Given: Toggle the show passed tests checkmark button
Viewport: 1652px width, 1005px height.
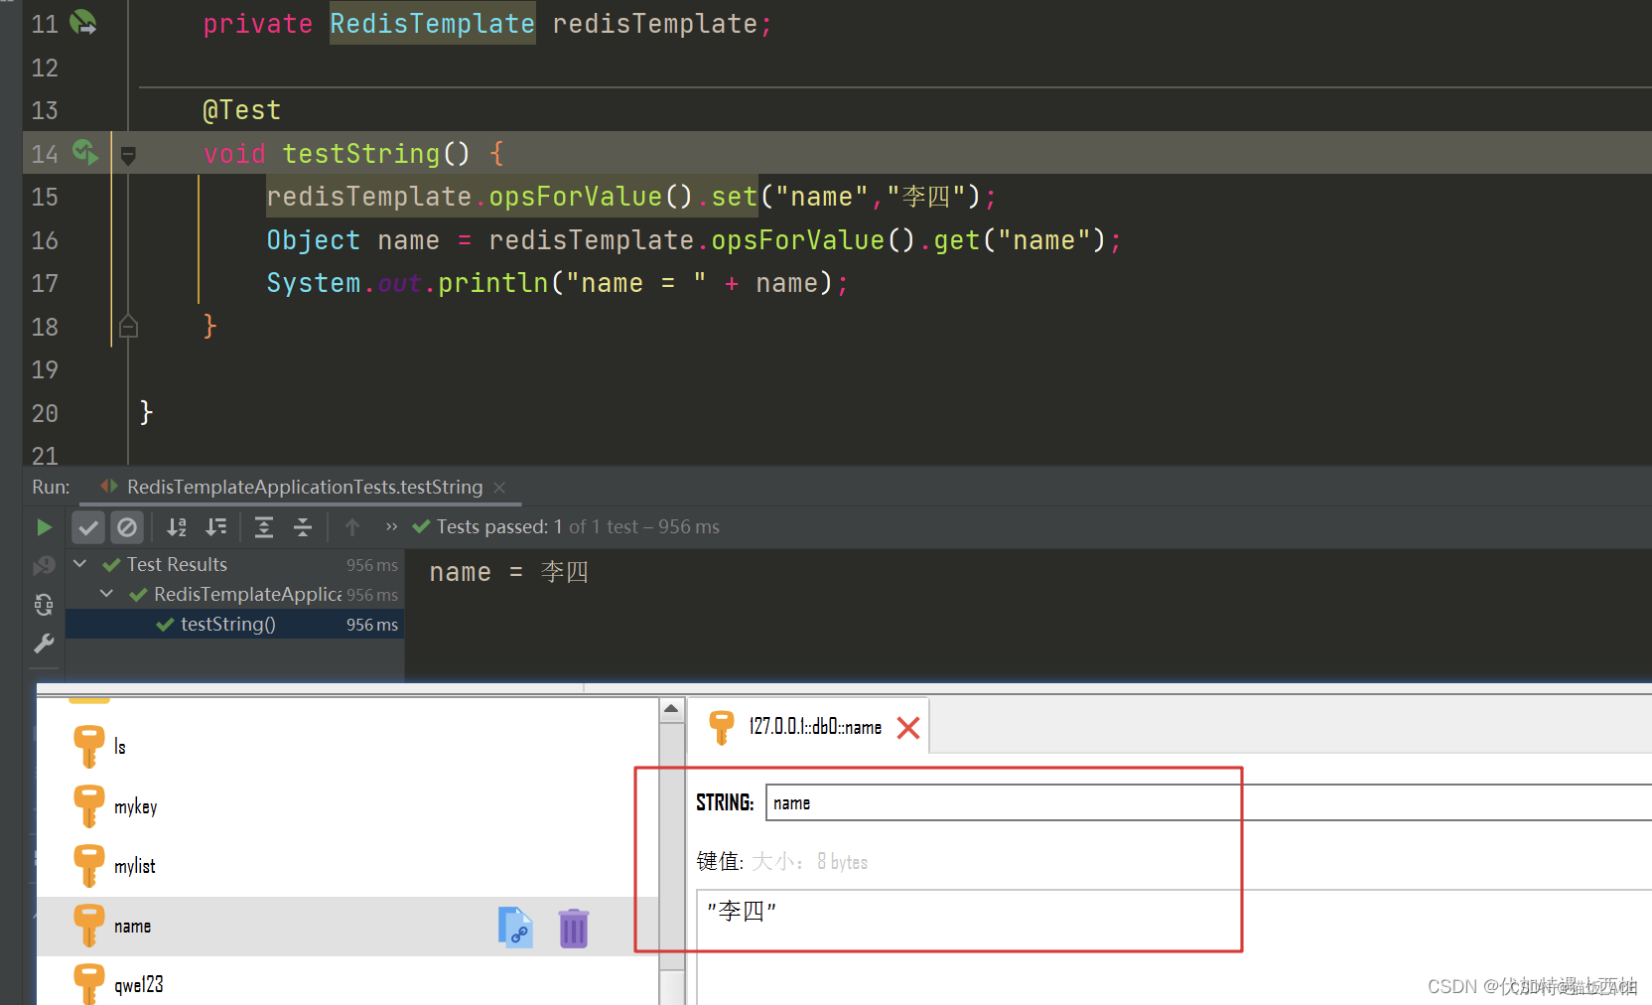Looking at the screenshot, I should click(88, 527).
